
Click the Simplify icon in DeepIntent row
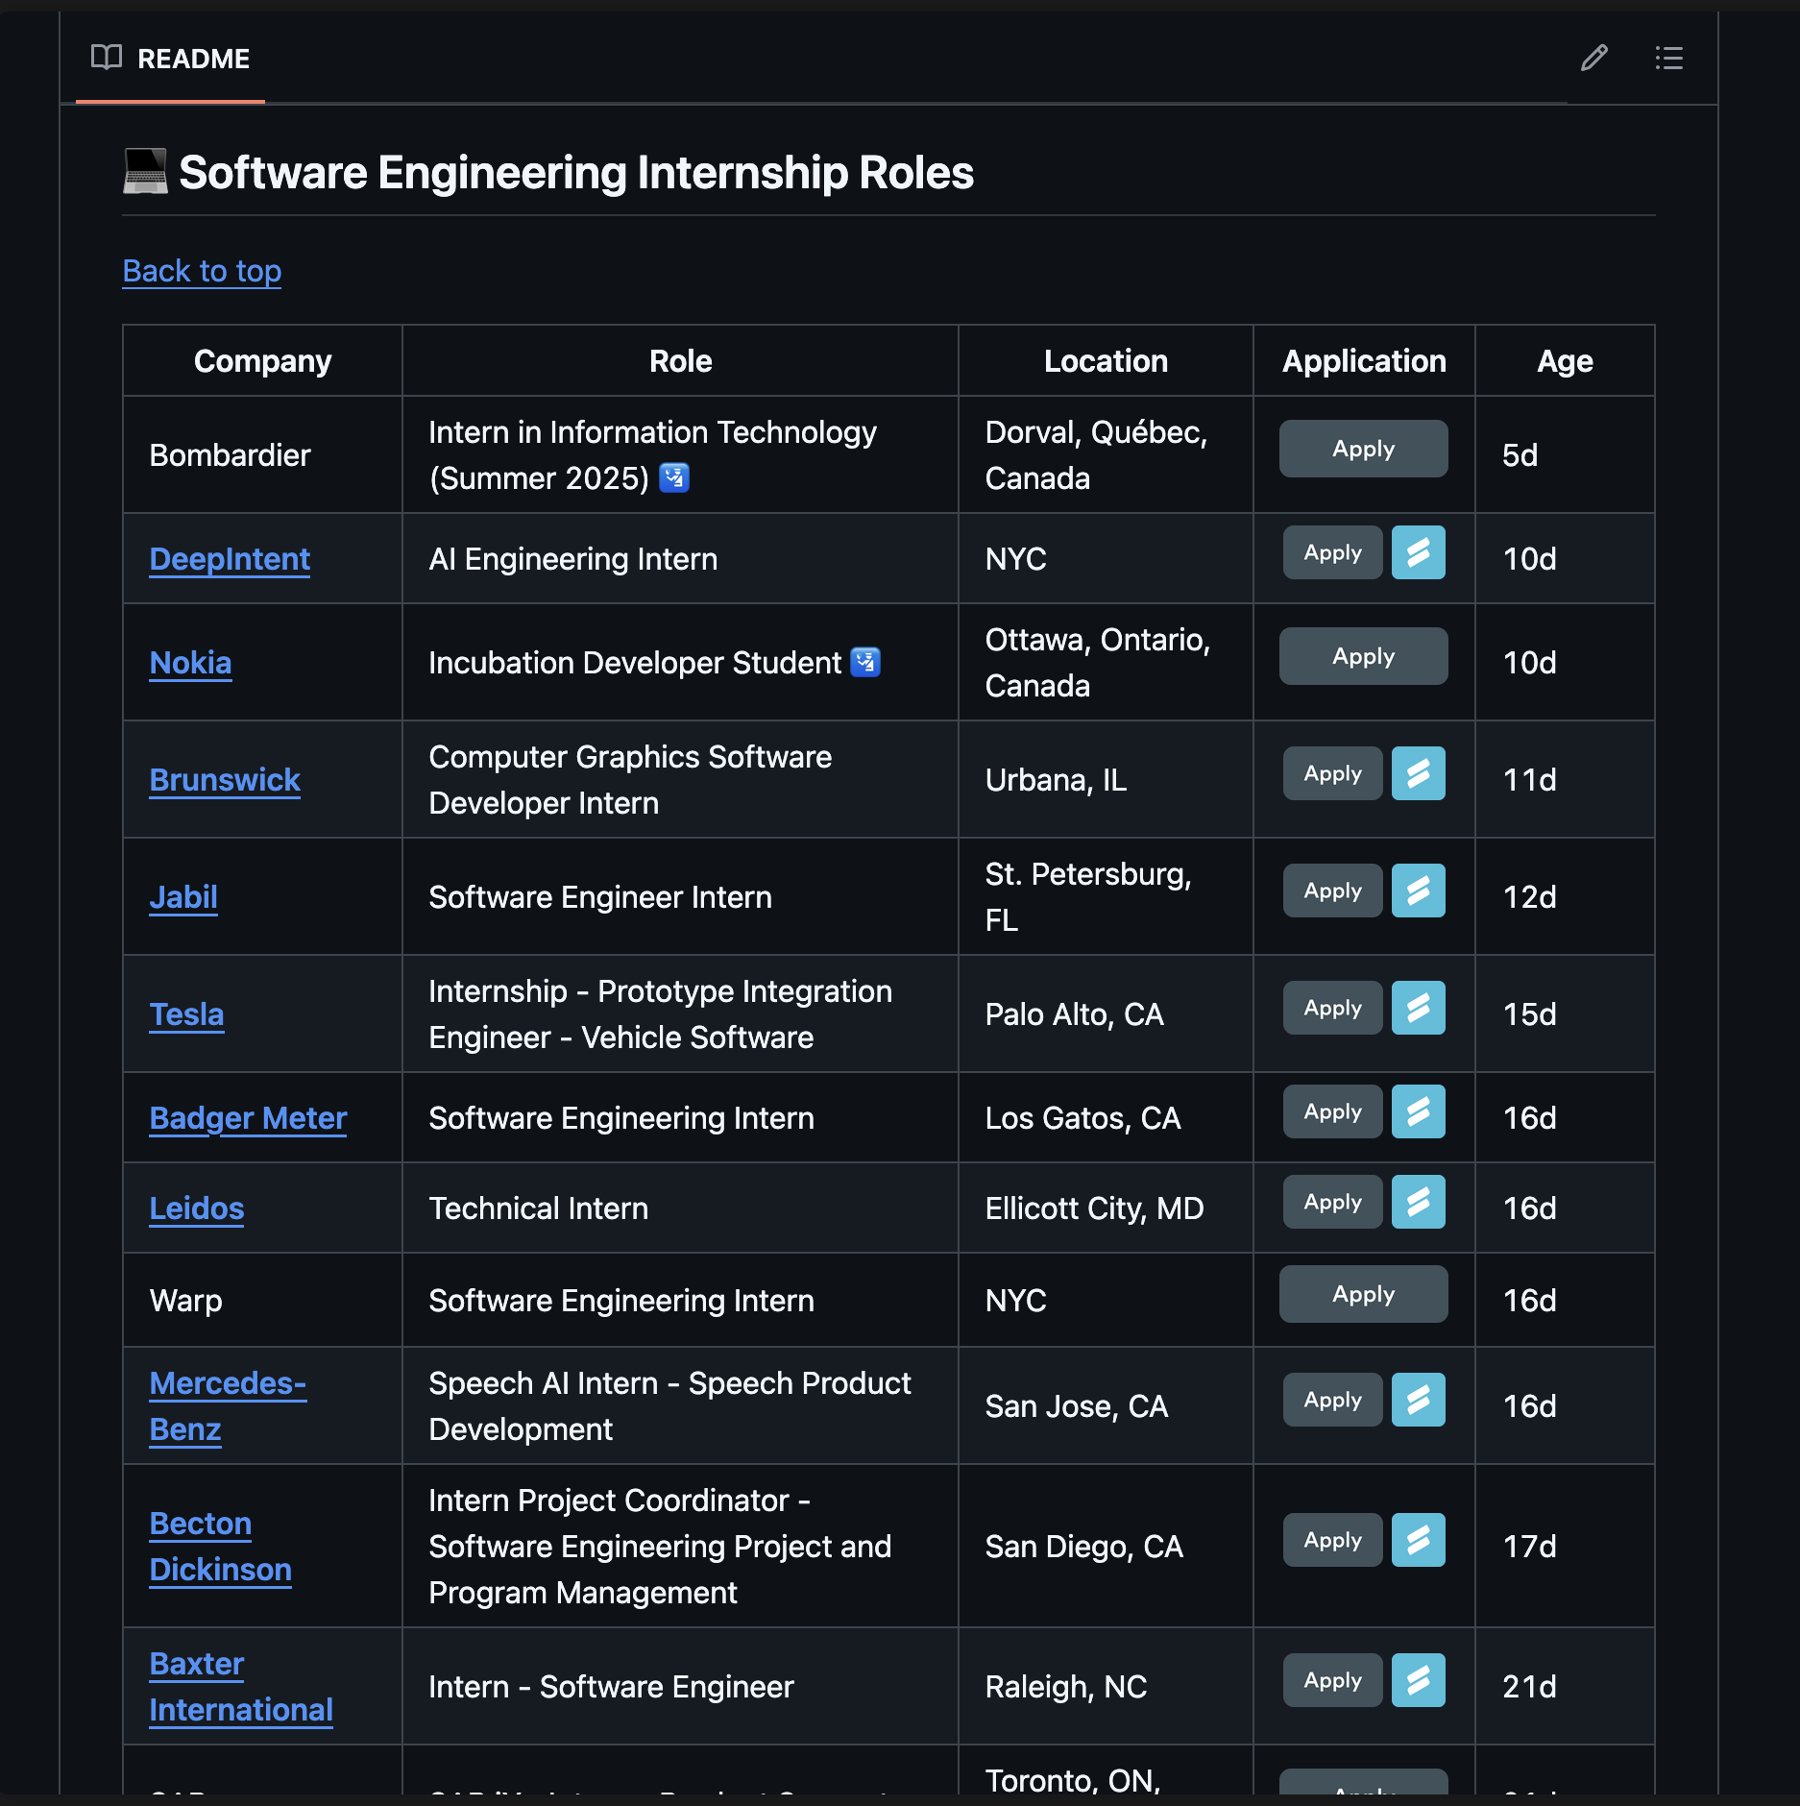pyautogui.click(x=1419, y=552)
